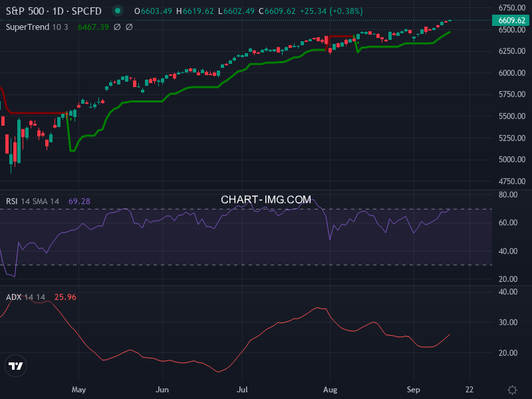Click the TradingView logo icon
532x399 pixels.
[x=15, y=366]
